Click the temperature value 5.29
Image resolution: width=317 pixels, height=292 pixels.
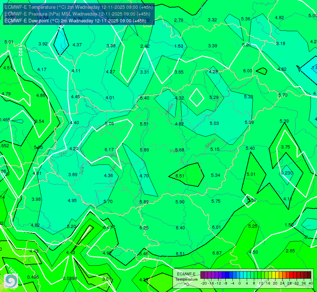(x=214, y=97)
